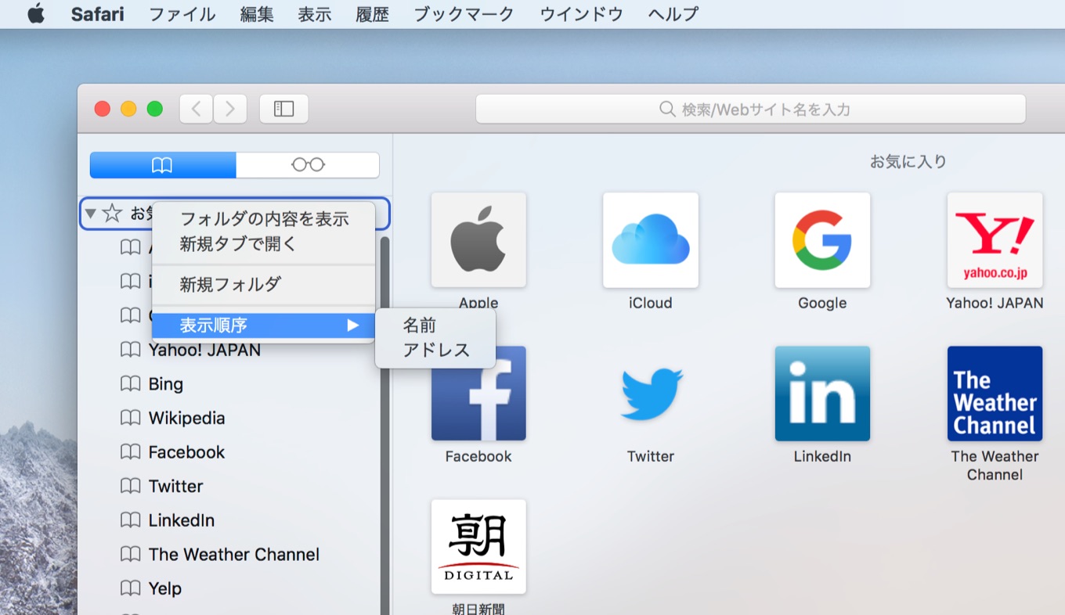Viewport: 1065px width, 615px height.
Task: Choose 新規タブで開く in context menu
Action: coord(264,244)
